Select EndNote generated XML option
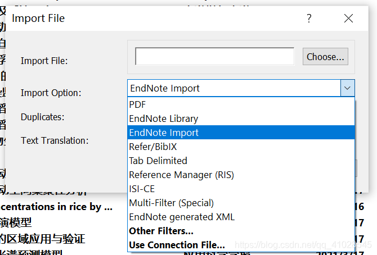 [x=241, y=217]
